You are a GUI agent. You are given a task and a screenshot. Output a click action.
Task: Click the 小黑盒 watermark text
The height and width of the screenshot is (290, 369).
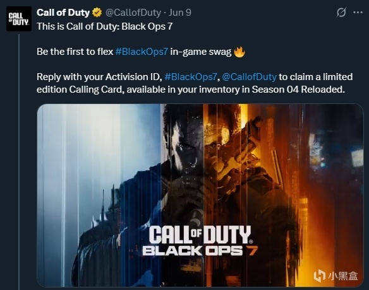coord(343,276)
